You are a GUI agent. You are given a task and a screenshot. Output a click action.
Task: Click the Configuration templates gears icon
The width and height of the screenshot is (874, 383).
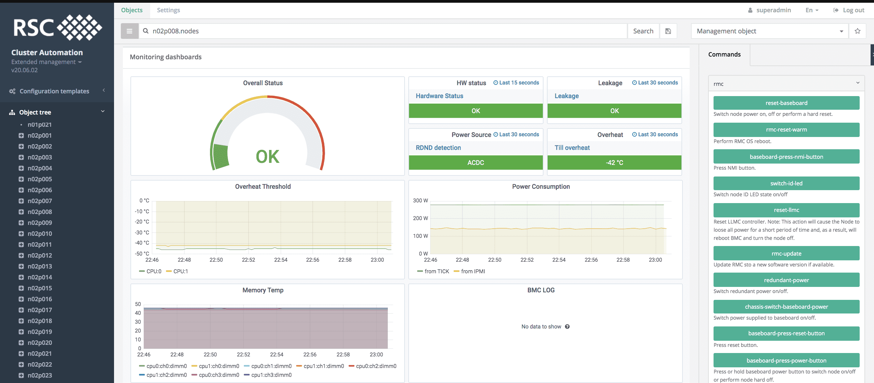[12, 91]
